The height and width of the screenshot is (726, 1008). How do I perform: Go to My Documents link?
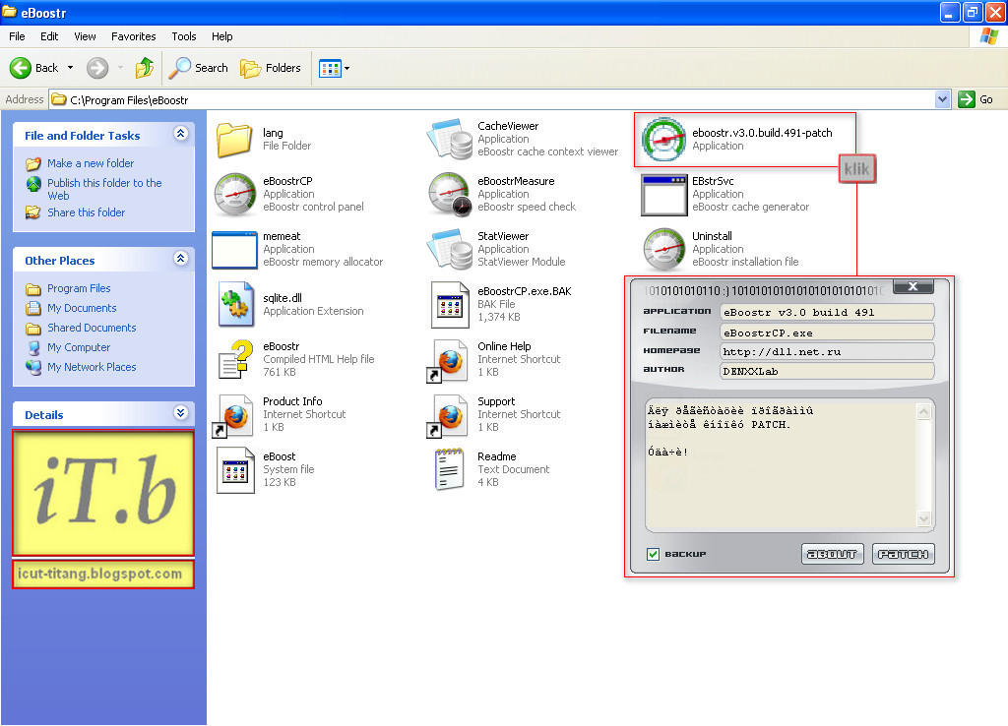[x=82, y=308]
